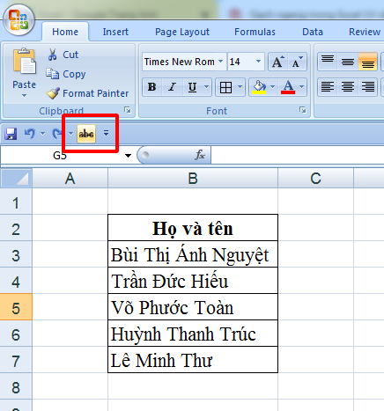Screen dimensions: 384x411
Task: Select cell 'Trần Đức Hiếu'
Action: (x=193, y=281)
